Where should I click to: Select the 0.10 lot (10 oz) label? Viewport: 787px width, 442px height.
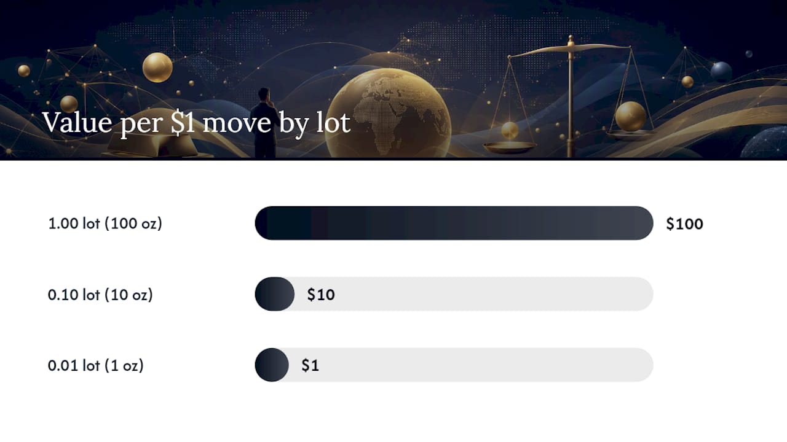click(100, 294)
